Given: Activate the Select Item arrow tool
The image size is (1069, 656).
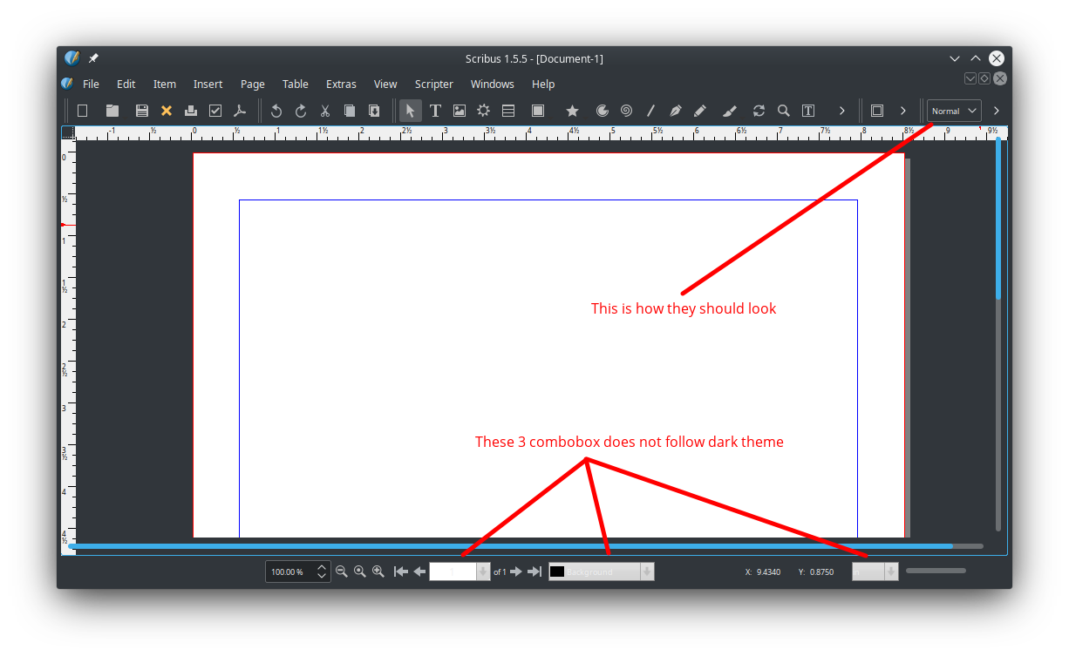Looking at the screenshot, I should click(x=410, y=111).
